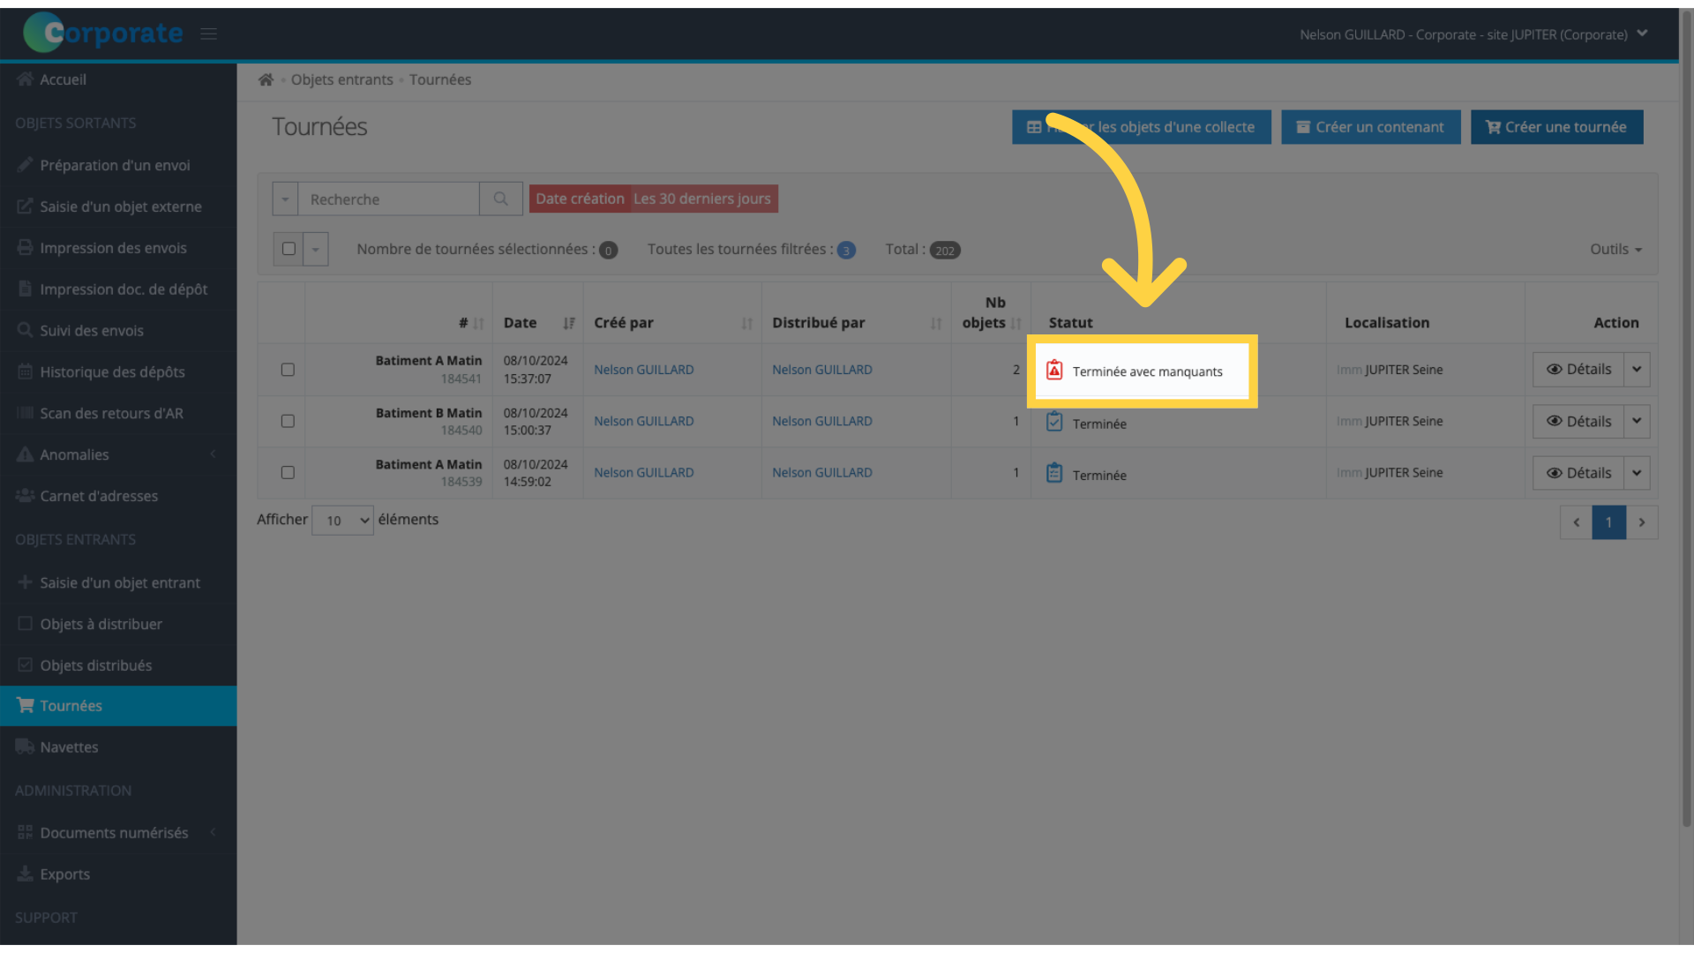Click the 'Terminée avec manquants' status icon
This screenshot has height=953, width=1694.
(1054, 369)
